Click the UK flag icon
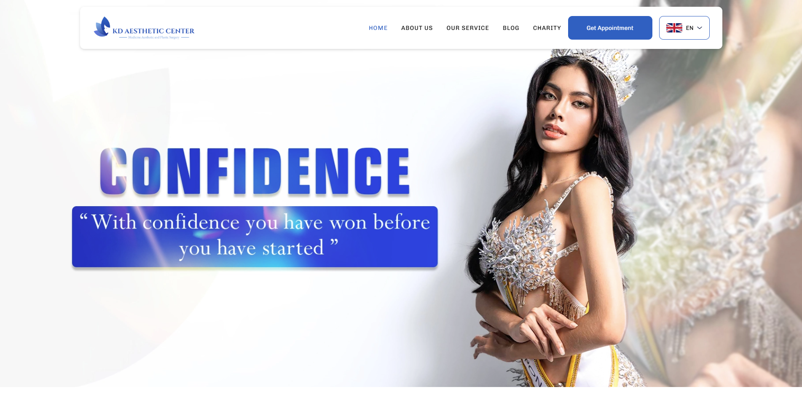 coord(674,28)
